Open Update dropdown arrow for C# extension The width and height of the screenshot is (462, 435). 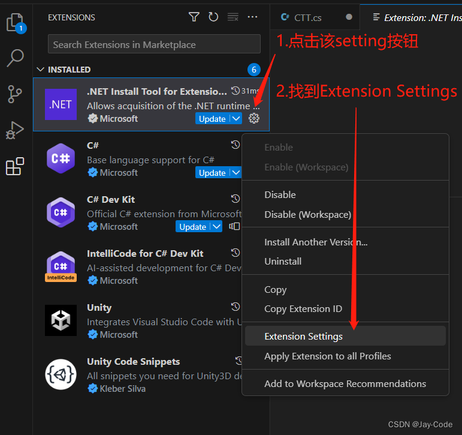click(236, 172)
